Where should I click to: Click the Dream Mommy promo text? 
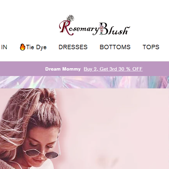[x=63, y=69]
